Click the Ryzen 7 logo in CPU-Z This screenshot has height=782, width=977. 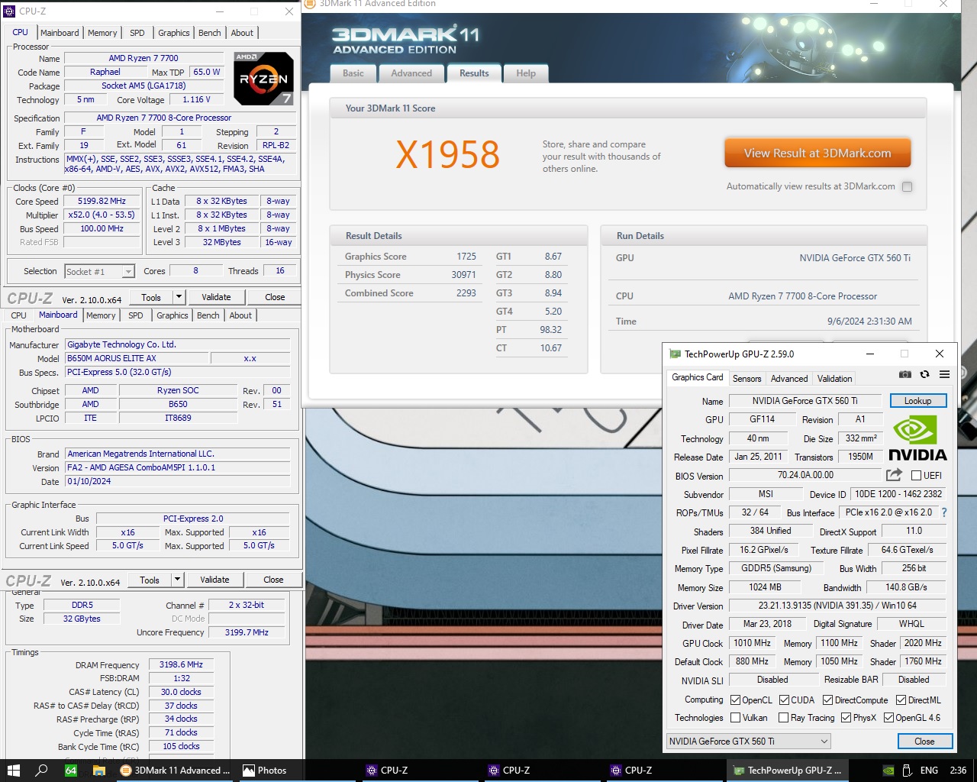[x=263, y=79]
